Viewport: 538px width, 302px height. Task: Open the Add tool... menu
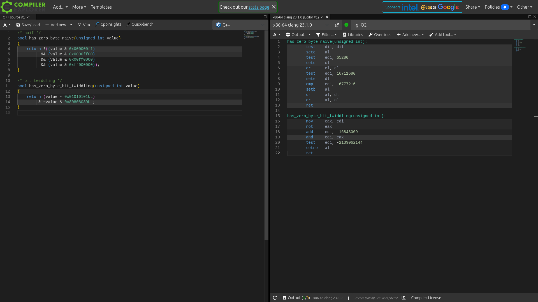442,35
